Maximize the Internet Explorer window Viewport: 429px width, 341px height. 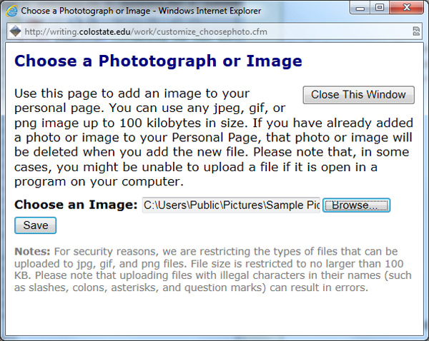380,8
